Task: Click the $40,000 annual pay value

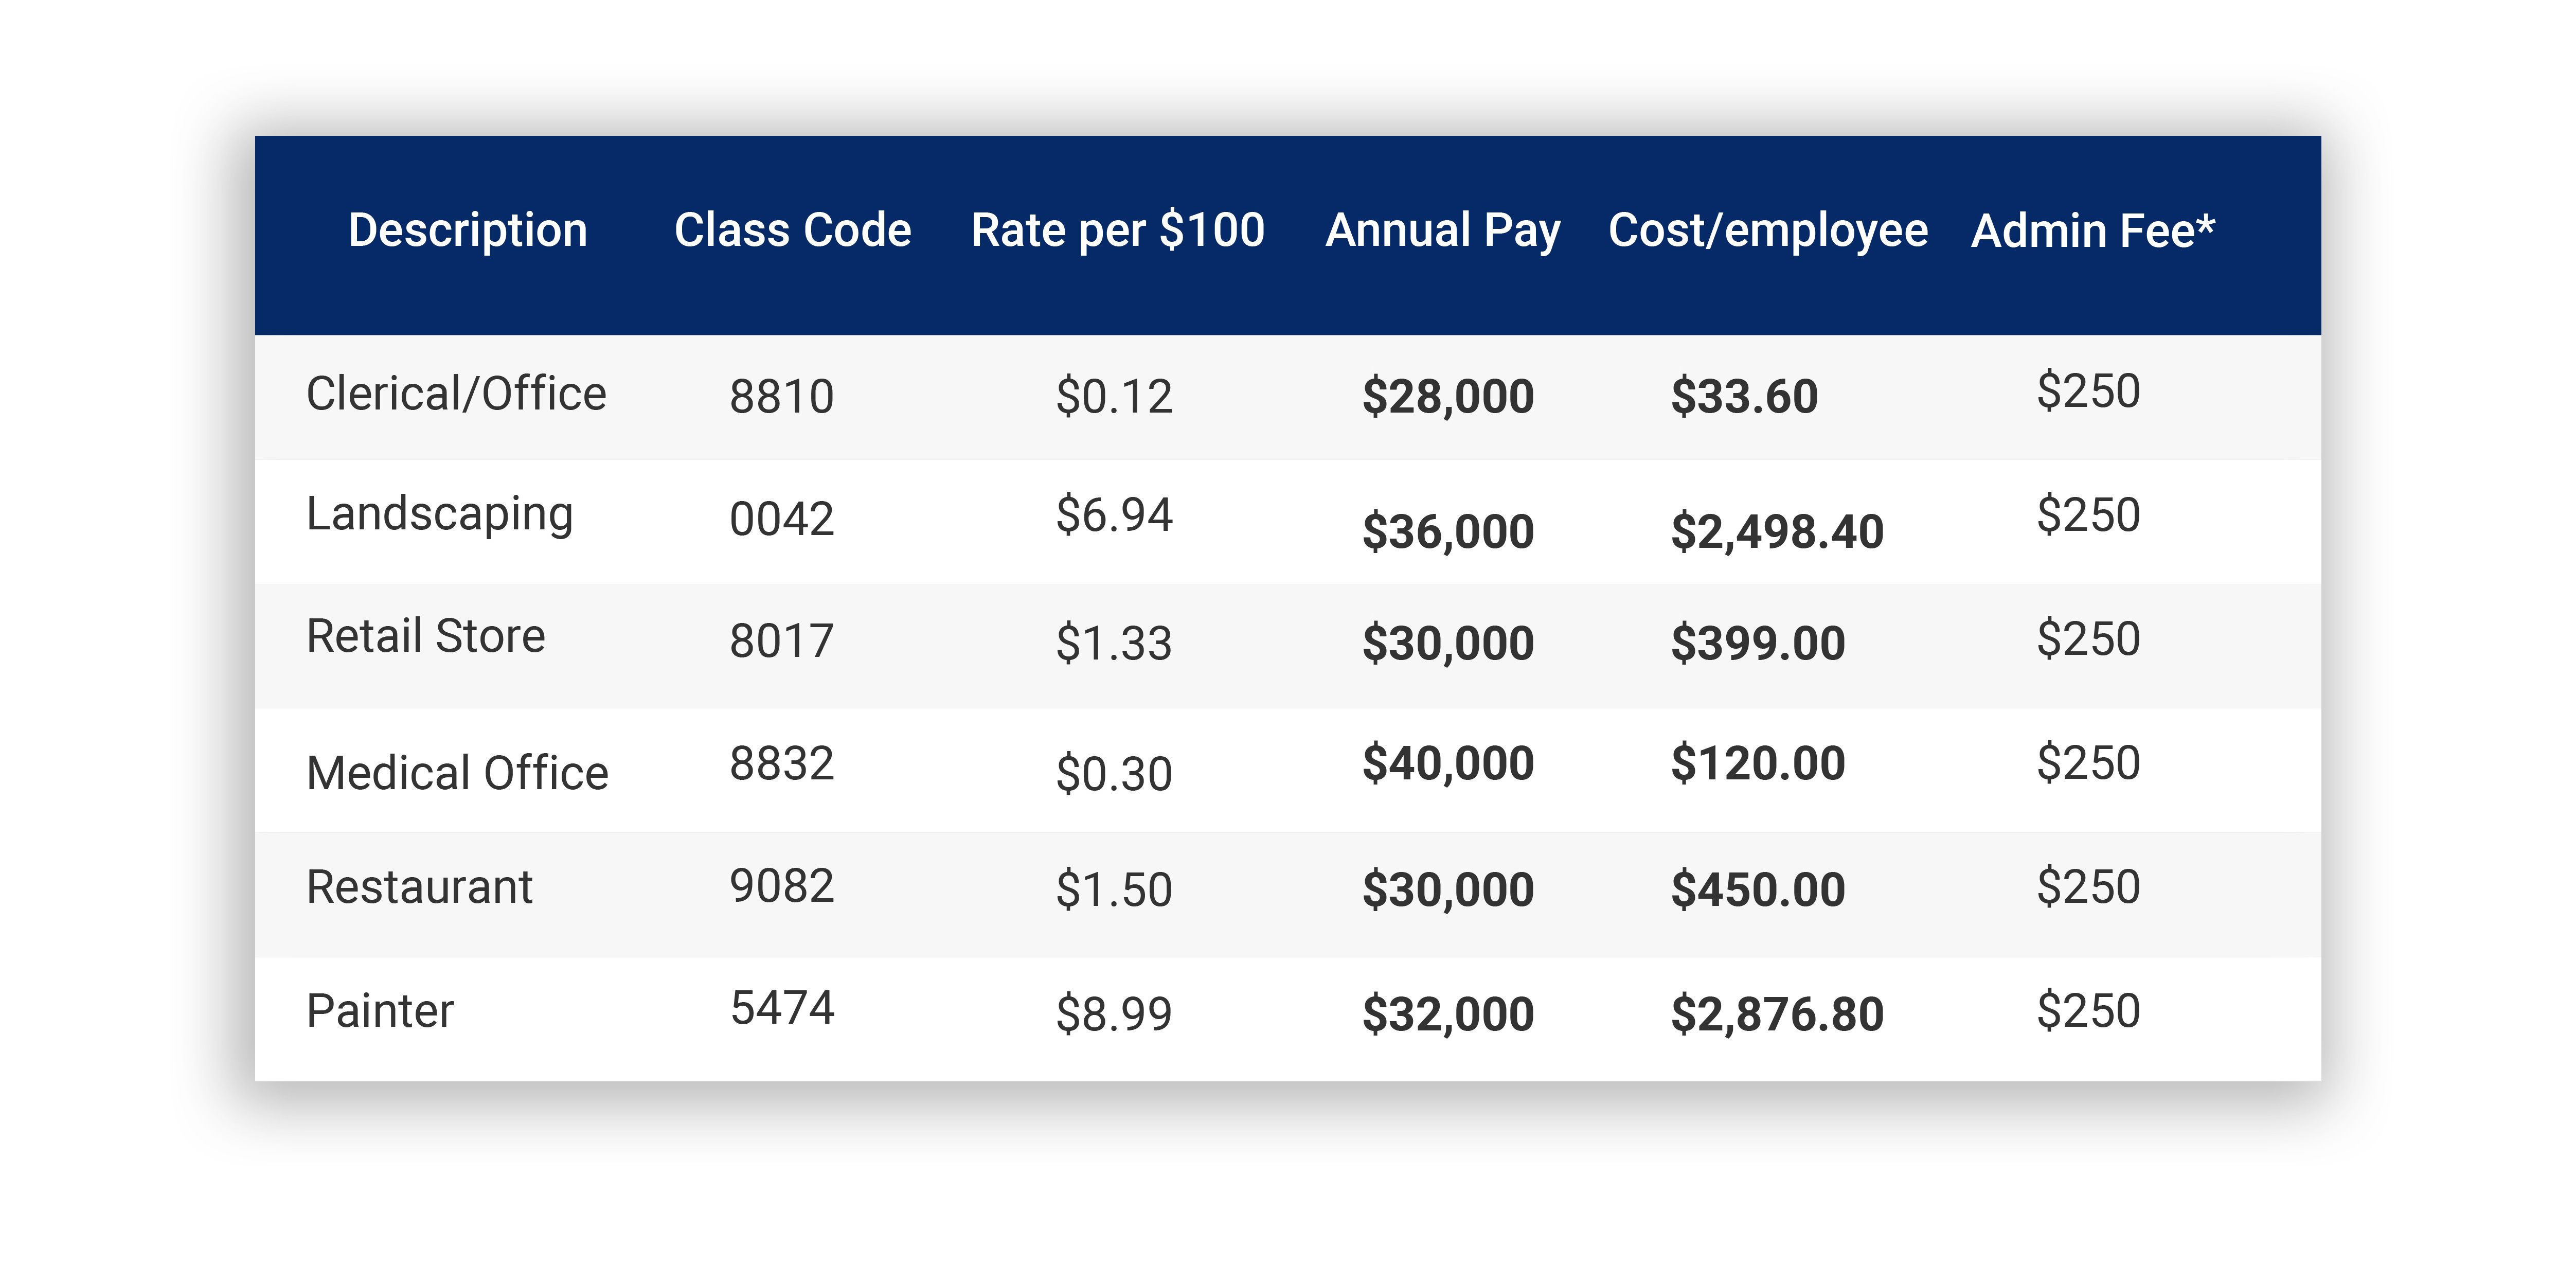Action: click(x=1447, y=764)
